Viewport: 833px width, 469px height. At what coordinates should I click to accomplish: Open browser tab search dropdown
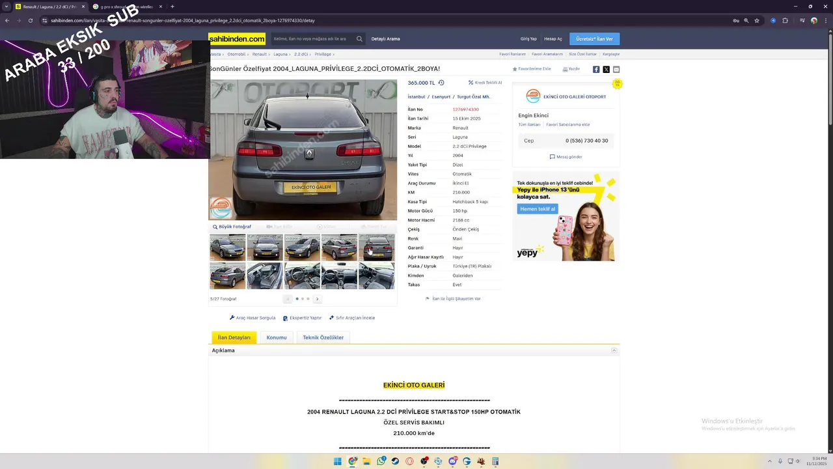coord(6,7)
